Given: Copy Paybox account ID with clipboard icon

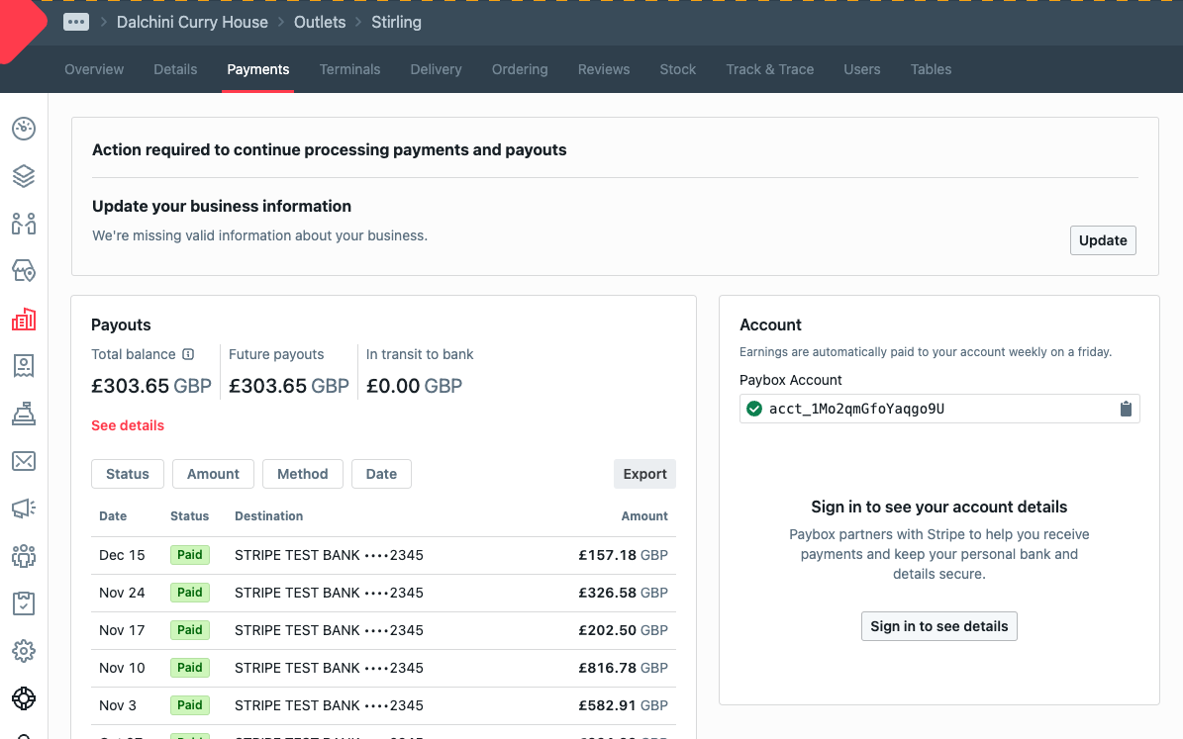Looking at the screenshot, I should pos(1126,410).
